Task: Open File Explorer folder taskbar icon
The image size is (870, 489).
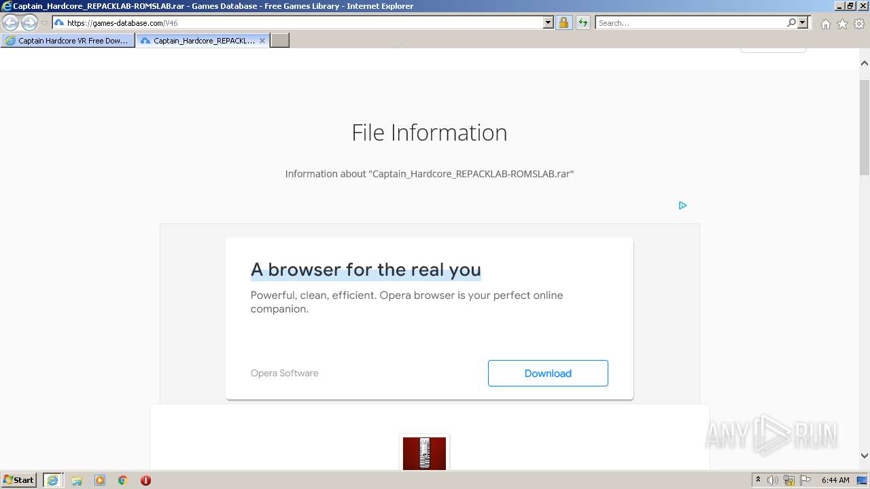Action: 77,480
